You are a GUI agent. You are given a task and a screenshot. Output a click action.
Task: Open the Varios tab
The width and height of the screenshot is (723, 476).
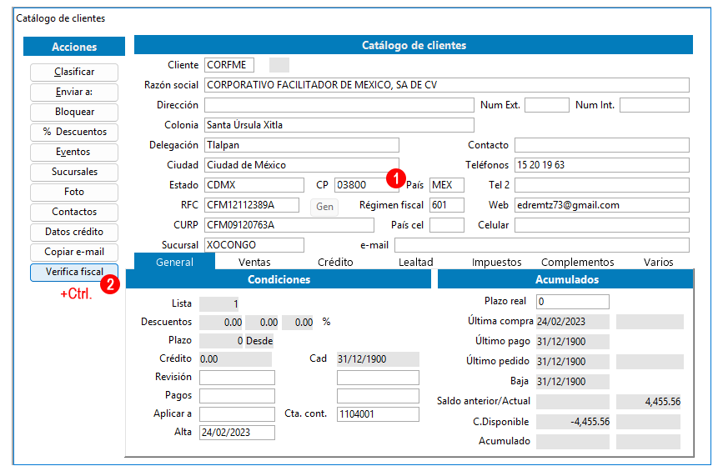659,263
